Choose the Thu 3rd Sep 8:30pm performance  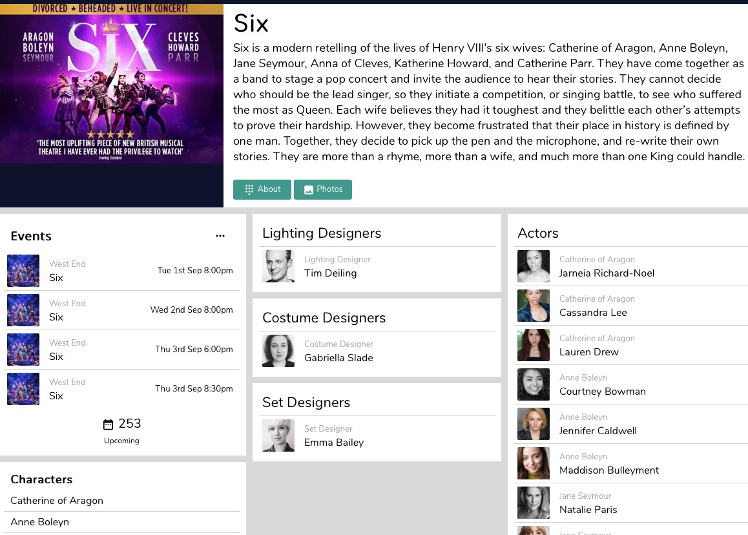point(121,389)
